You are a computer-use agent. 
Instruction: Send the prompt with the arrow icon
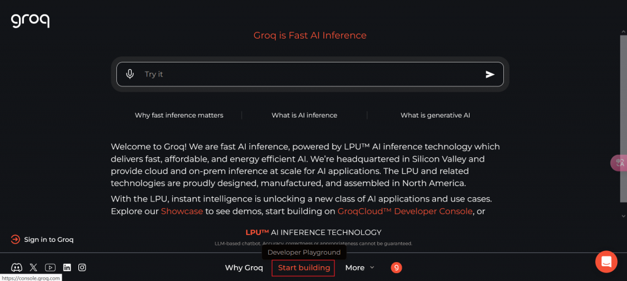point(490,74)
